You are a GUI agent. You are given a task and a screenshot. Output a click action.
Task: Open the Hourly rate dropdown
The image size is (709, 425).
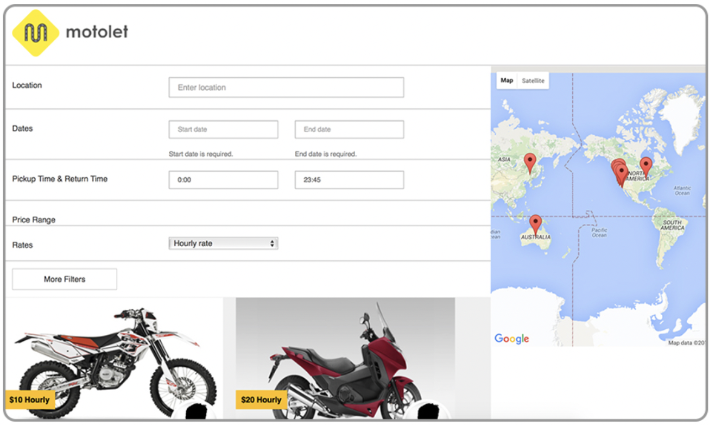coord(223,243)
